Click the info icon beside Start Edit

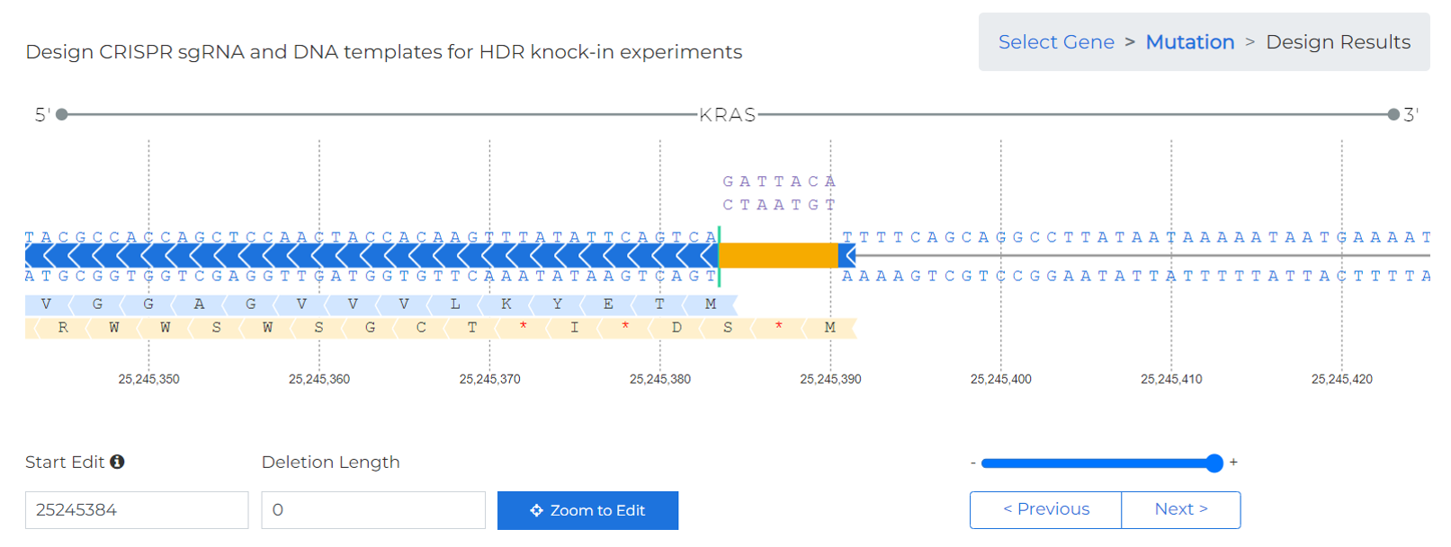[x=117, y=462]
